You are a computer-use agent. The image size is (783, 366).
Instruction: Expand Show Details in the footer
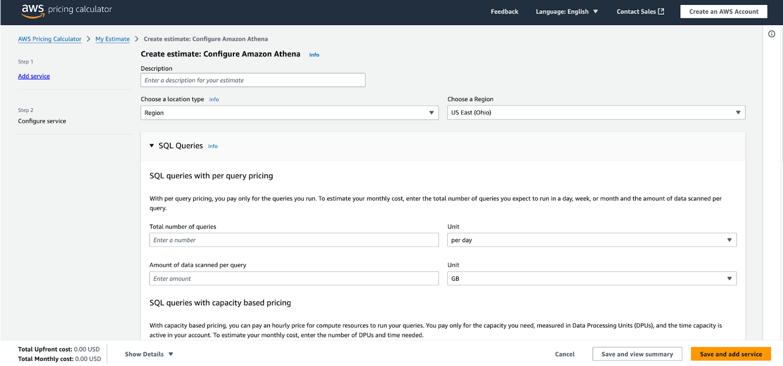(149, 354)
